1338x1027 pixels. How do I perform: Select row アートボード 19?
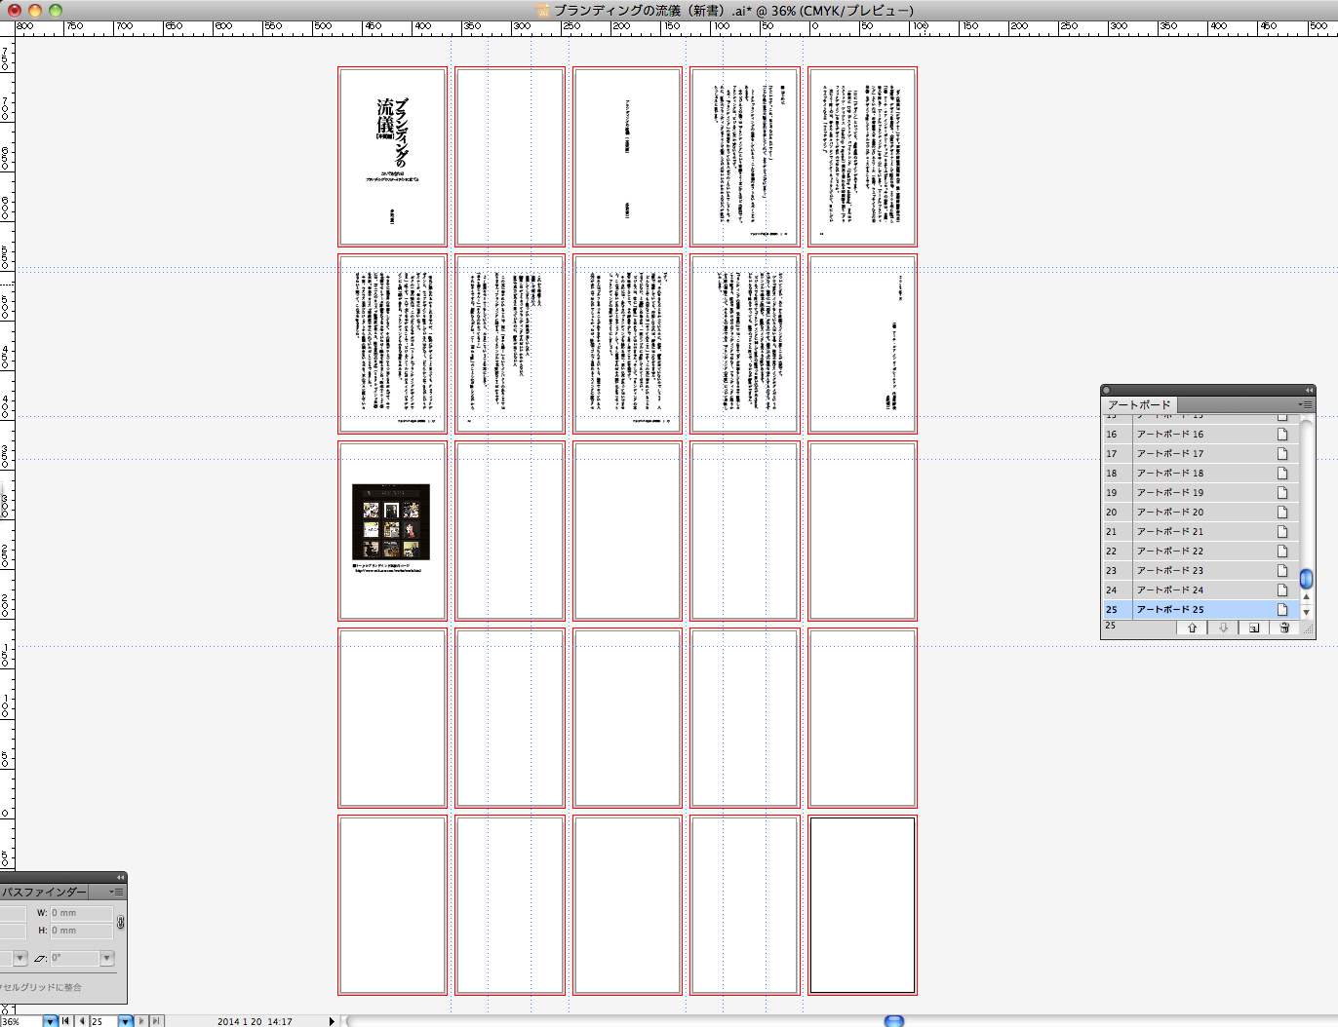pyautogui.click(x=1201, y=492)
